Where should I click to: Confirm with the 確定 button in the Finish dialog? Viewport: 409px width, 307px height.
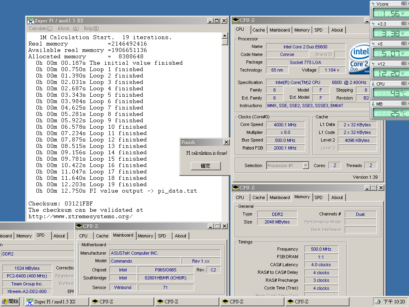[206, 166]
